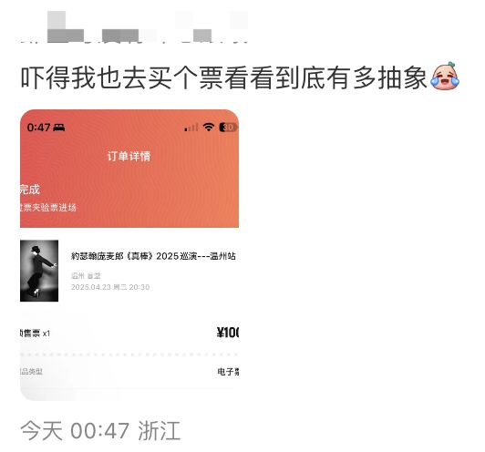Click the 票夹验票进场 hint text
The image size is (485, 452).
[48, 208]
